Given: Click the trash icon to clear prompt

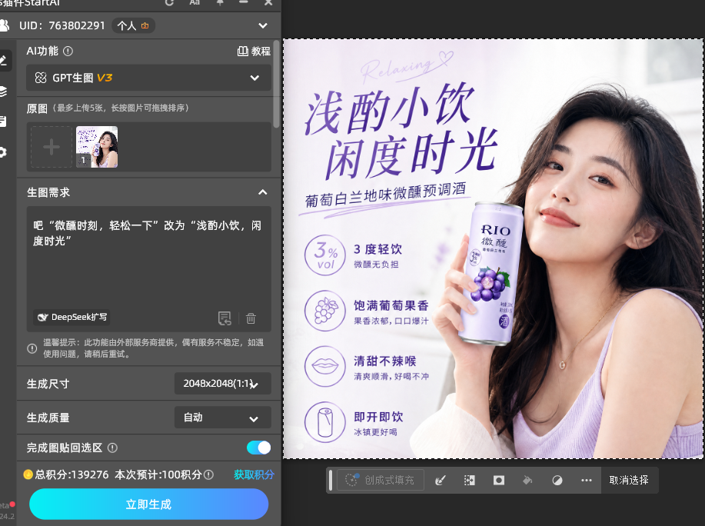Looking at the screenshot, I should click(251, 318).
